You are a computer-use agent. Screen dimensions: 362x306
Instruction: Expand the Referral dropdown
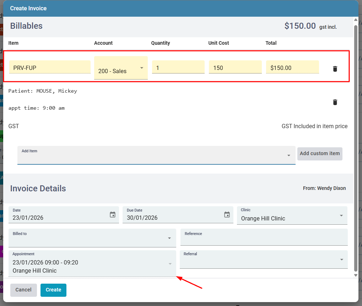[341, 259]
